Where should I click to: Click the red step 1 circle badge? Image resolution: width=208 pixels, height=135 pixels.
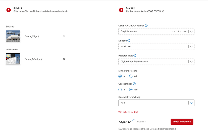(x=9, y=10)
